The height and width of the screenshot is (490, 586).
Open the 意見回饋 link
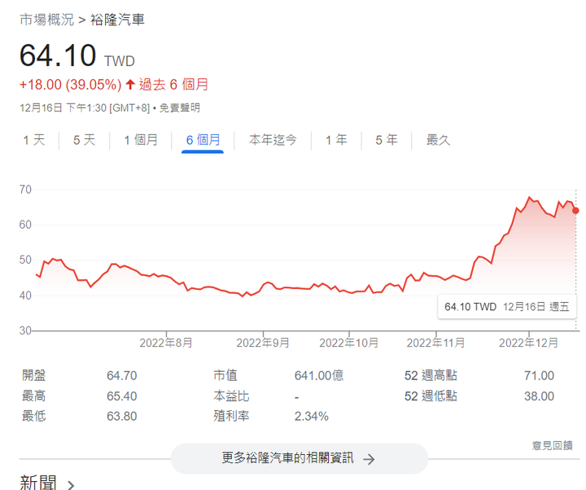pos(552,445)
